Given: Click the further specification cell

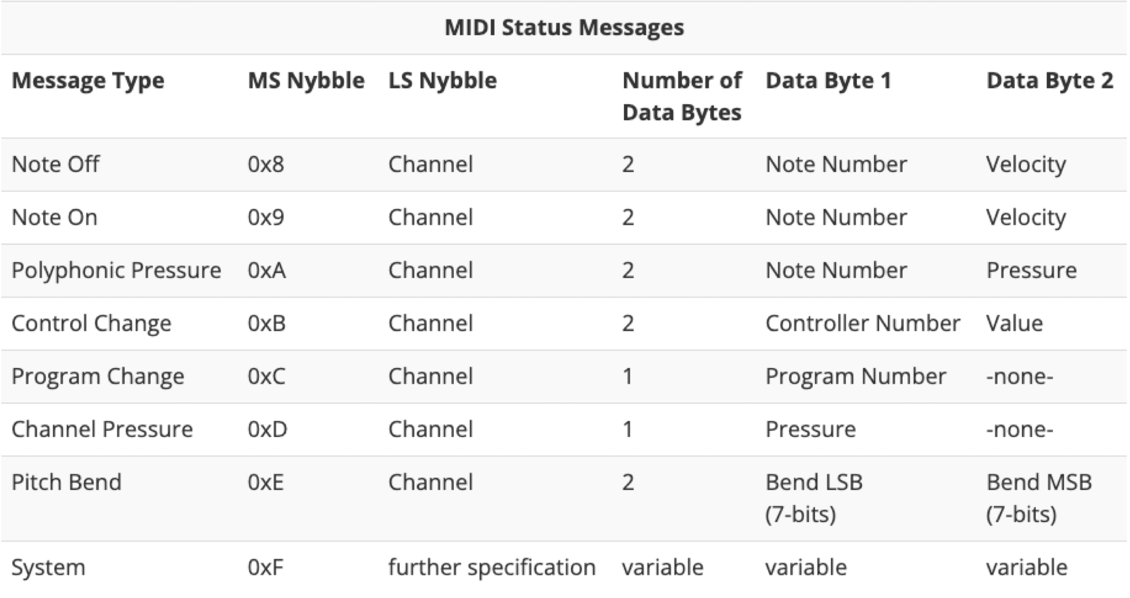Looking at the screenshot, I should pyautogui.click(x=492, y=568).
